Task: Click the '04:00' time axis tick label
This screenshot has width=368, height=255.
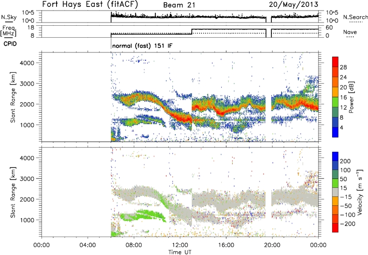Action: (x=88, y=245)
